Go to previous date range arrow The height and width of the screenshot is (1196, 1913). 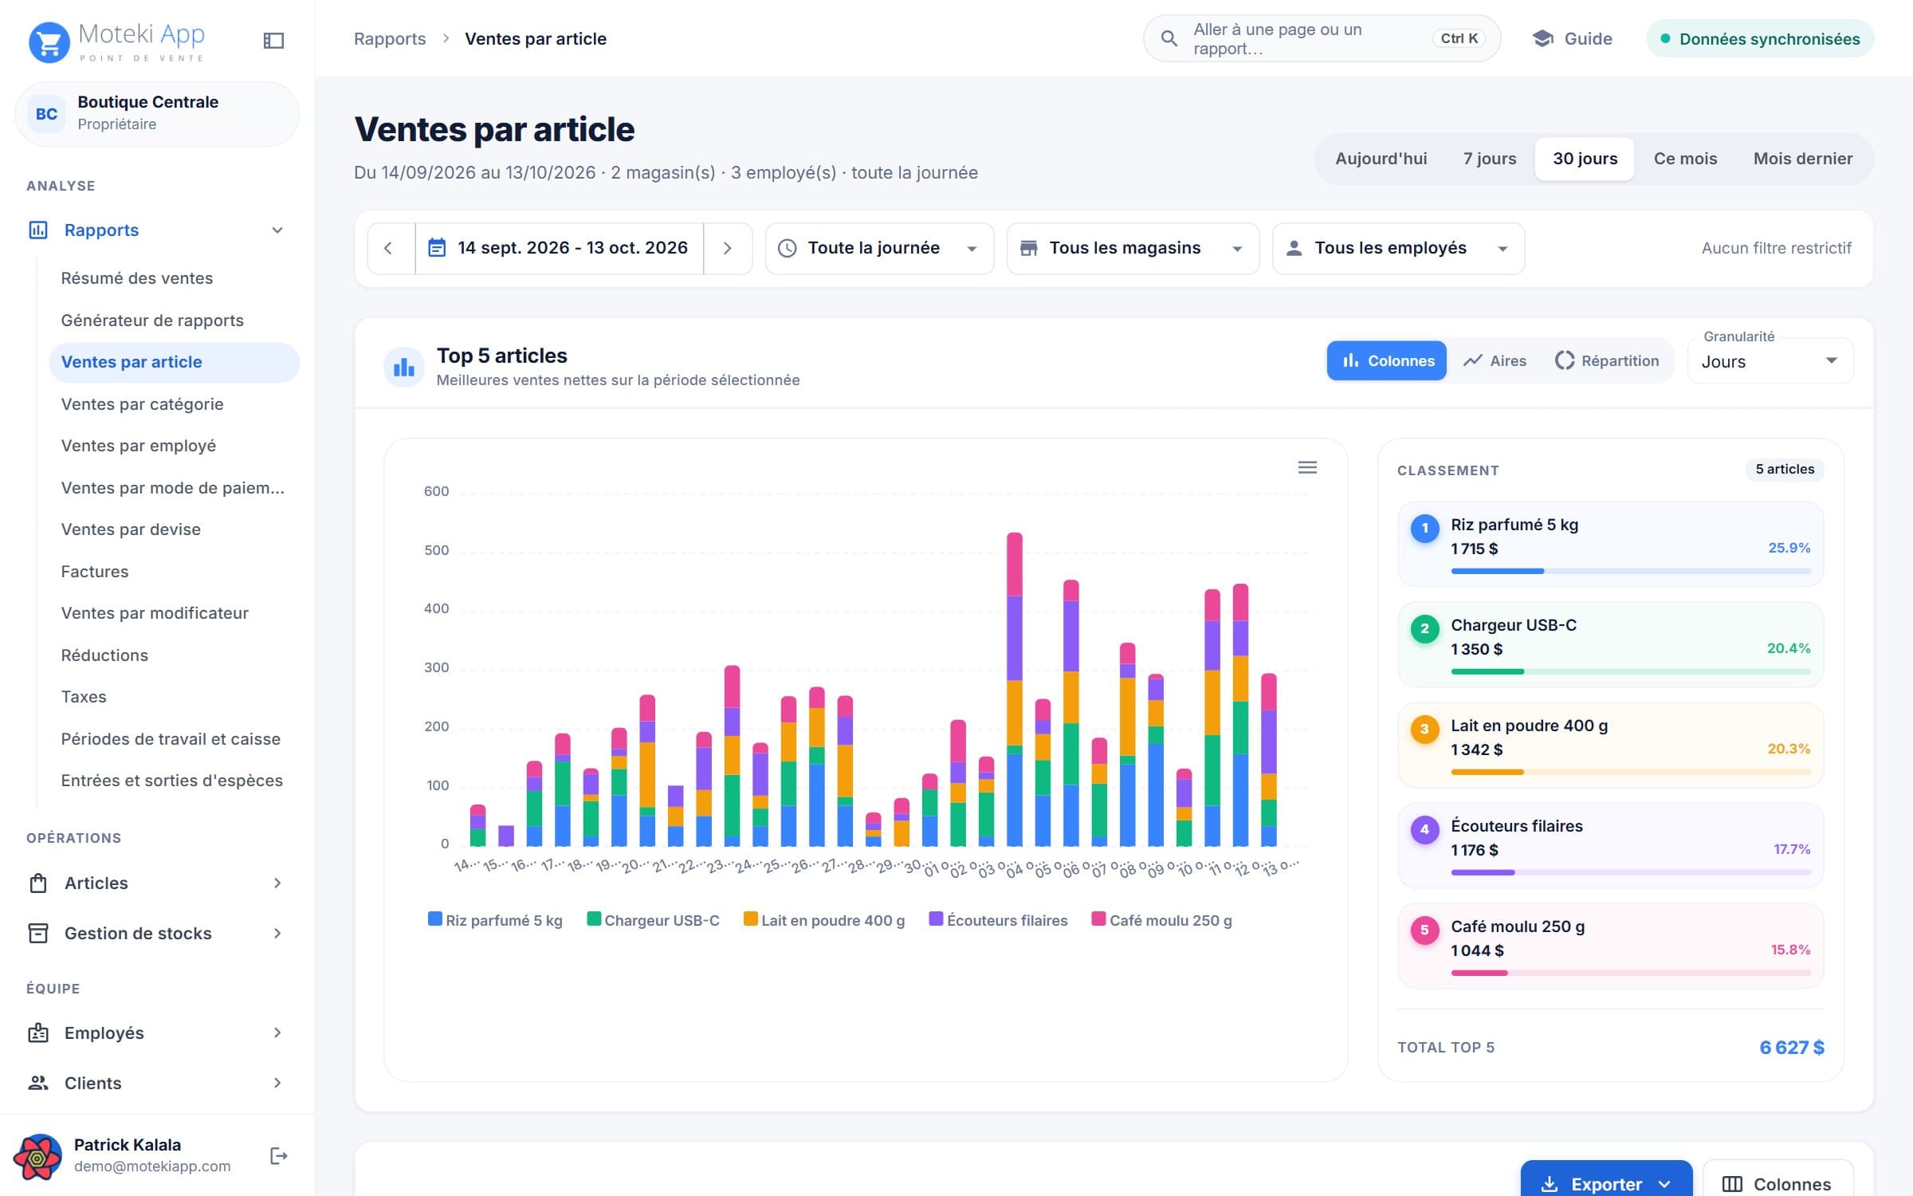(x=389, y=248)
